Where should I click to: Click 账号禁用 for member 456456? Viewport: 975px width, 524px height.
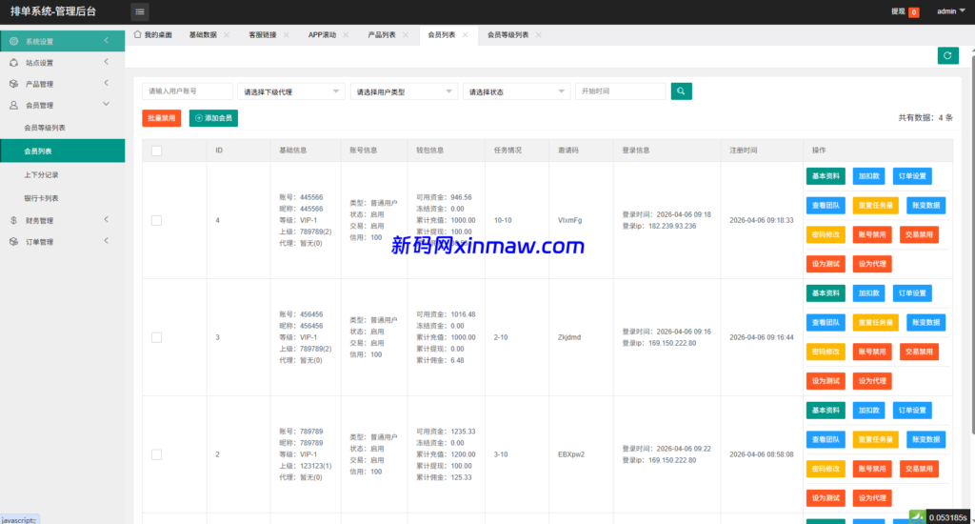click(x=872, y=352)
